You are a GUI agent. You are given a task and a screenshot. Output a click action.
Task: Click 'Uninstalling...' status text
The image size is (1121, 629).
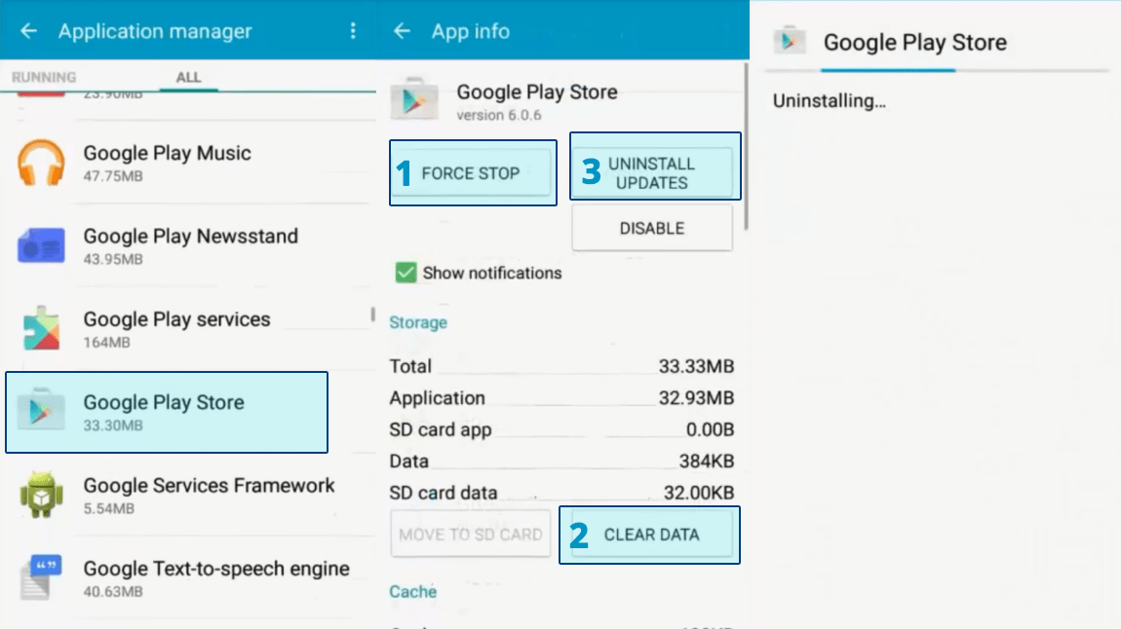coord(830,100)
